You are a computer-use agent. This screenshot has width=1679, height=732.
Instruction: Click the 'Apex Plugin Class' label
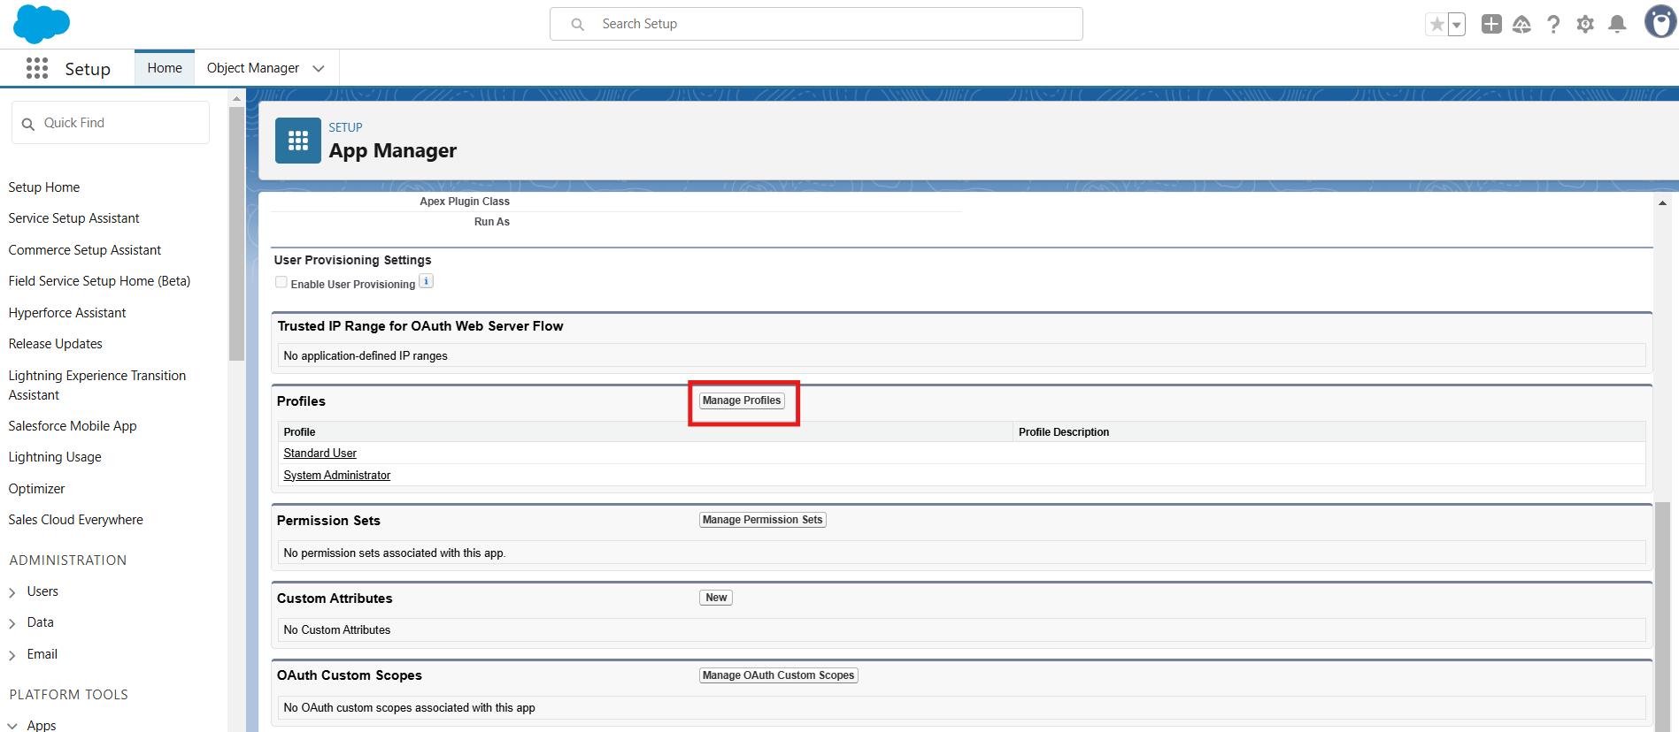(465, 202)
